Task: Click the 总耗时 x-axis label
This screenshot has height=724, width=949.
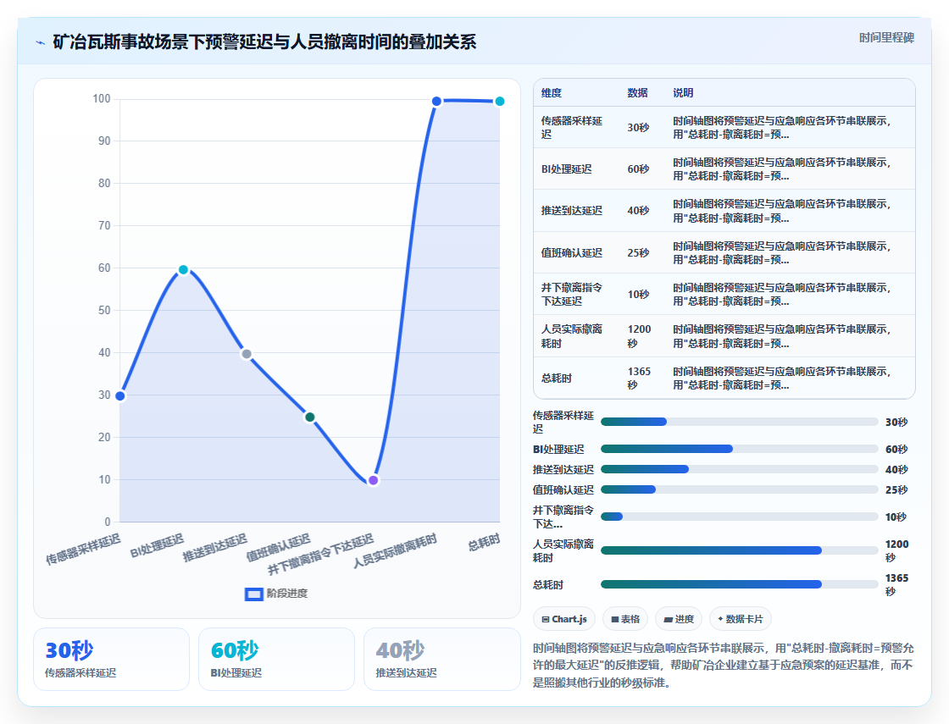Action: tap(484, 543)
